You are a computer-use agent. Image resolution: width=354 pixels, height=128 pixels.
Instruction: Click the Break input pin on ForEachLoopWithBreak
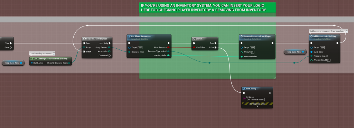click(x=84, y=51)
